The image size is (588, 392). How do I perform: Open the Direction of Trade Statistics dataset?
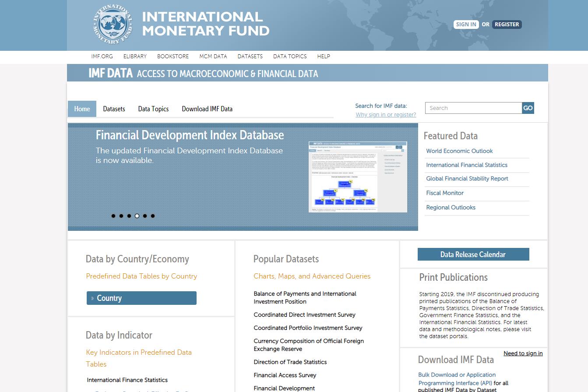pos(290,362)
